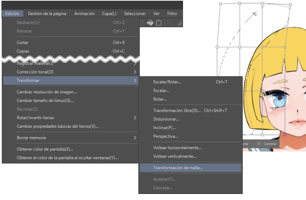Viewport: 306px width, 200px height.
Task: Click Copiar in the Edición menu
Action: (x=23, y=51)
